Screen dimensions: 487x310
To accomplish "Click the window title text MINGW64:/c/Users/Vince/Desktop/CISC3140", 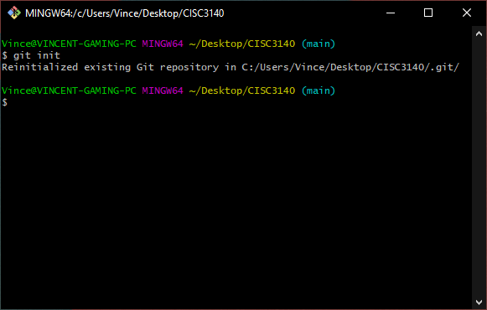I will pyautogui.click(x=125, y=13).
